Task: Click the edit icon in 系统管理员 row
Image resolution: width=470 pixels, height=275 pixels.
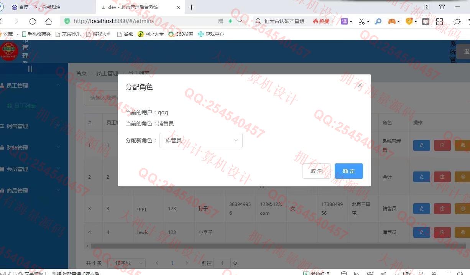Action: pyautogui.click(x=422, y=145)
